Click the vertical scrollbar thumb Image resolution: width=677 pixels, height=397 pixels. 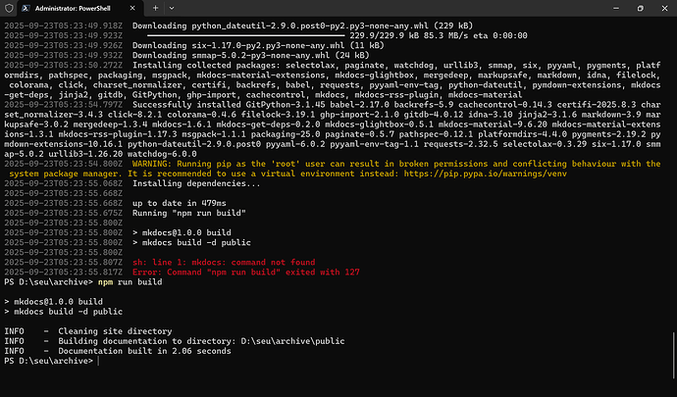673,354
